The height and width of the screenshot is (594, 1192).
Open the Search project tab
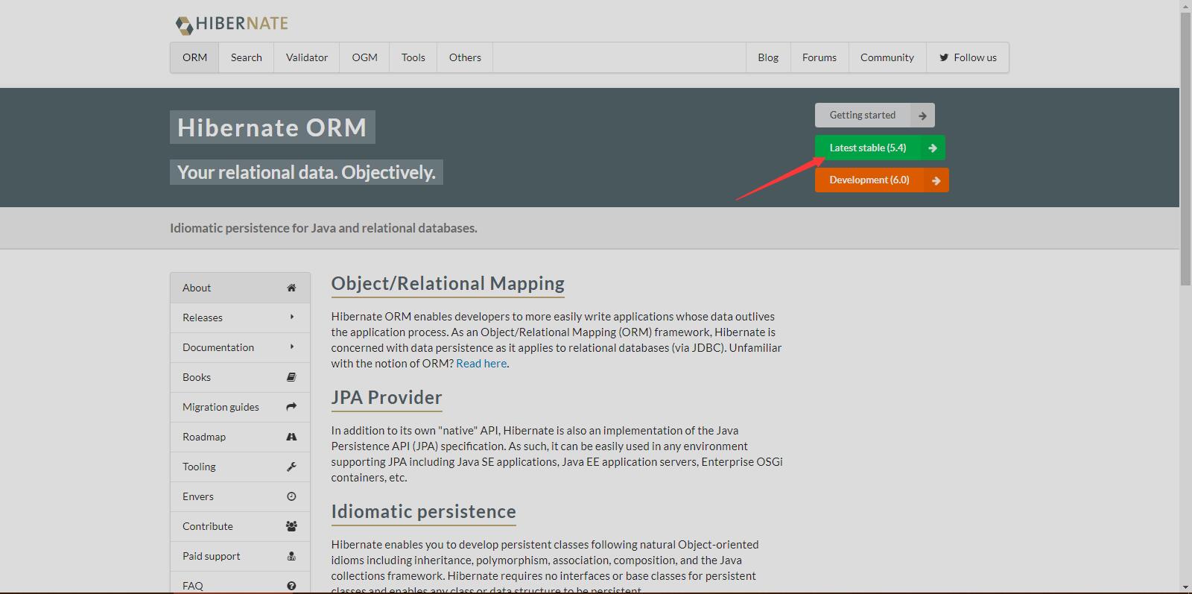tap(247, 57)
